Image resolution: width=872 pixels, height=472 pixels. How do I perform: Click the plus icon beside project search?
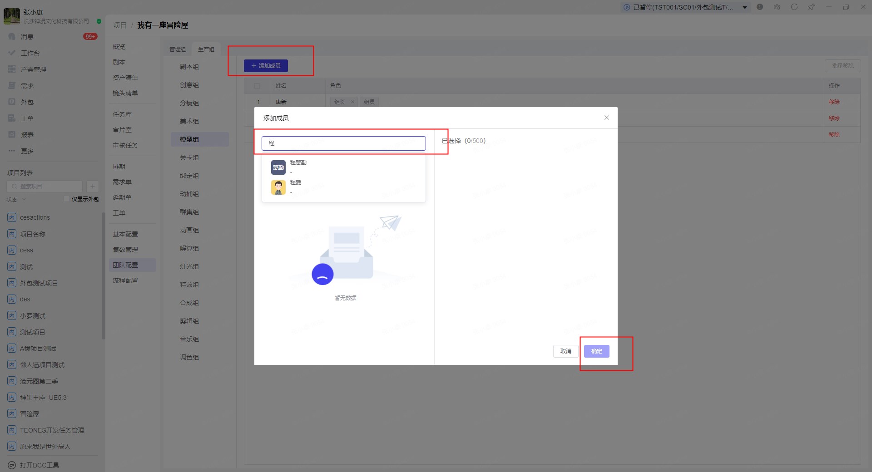92,186
